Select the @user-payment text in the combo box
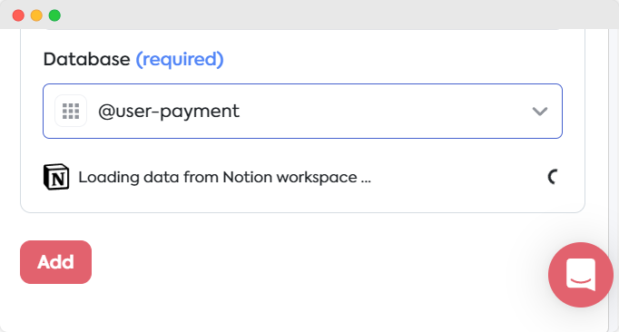 pos(169,112)
